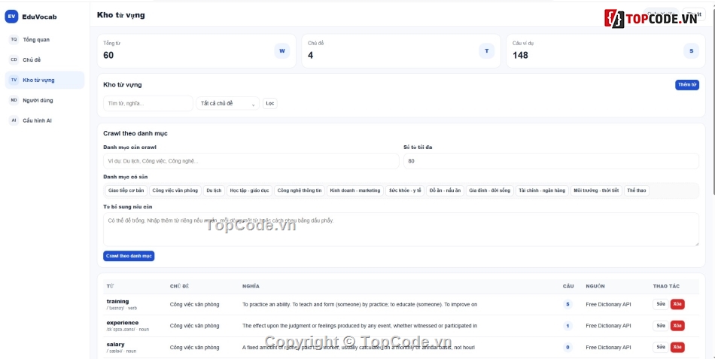The height and width of the screenshot is (359, 715).
Task: Click the Thêm từ button
Action: [x=686, y=85]
